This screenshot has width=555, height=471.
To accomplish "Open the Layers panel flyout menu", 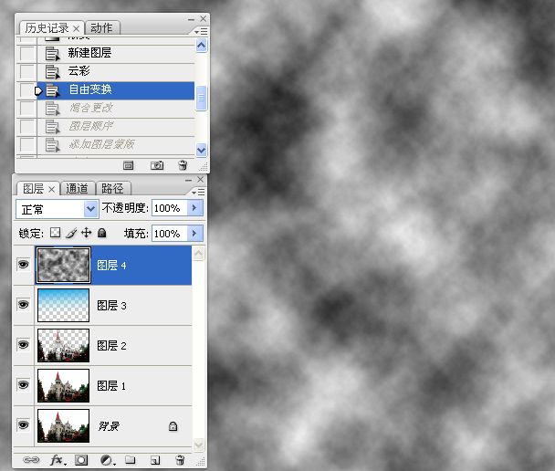I will pyautogui.click(x=198, y=193).
